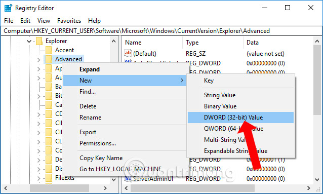Create a new Binary Value

[240, 106]
